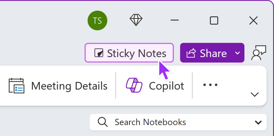Viewport: 274px width, 136px height.
Task: Expand the ribbon display options chevron
Action: (255, 95)
